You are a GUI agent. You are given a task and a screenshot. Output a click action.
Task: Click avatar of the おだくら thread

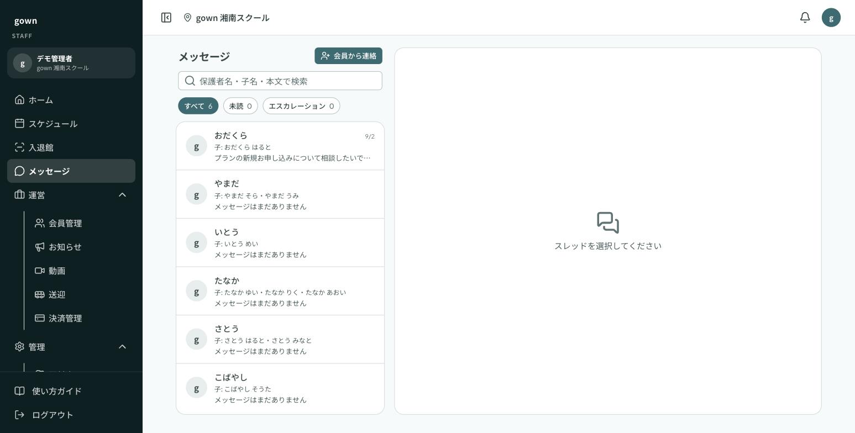click(x=196, y=146)
